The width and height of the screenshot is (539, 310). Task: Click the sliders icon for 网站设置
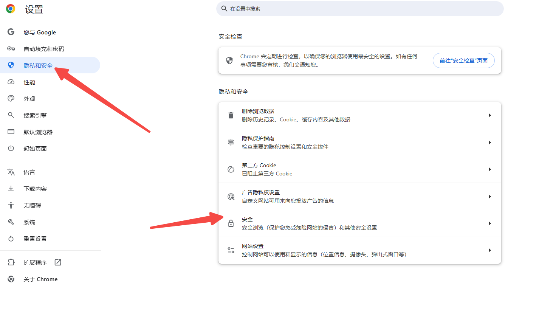click(x=231, y=250)
